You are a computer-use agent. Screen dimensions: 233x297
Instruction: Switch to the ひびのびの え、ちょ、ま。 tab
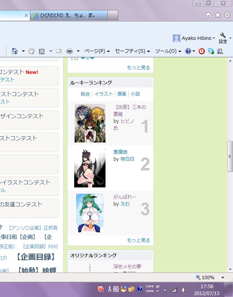(x=69, y=15)
